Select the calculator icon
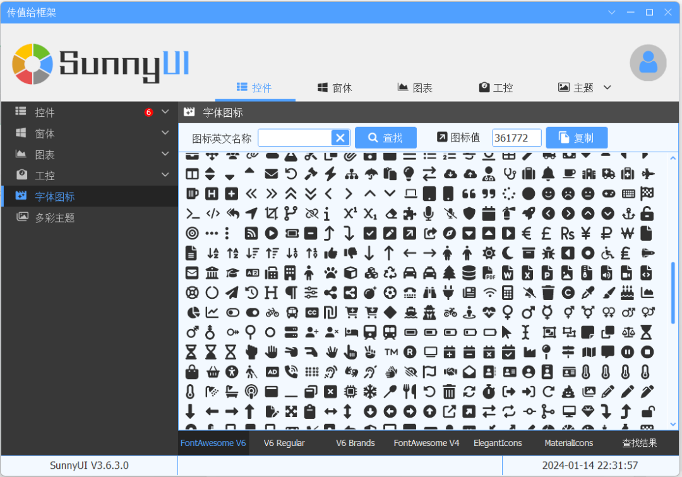Screen dimensions: 682x477 pos(508,293)
